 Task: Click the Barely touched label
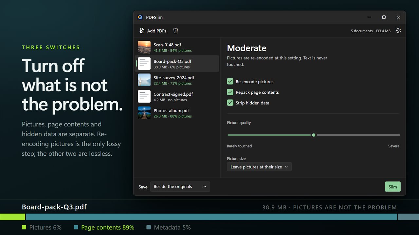click(239, 146)
